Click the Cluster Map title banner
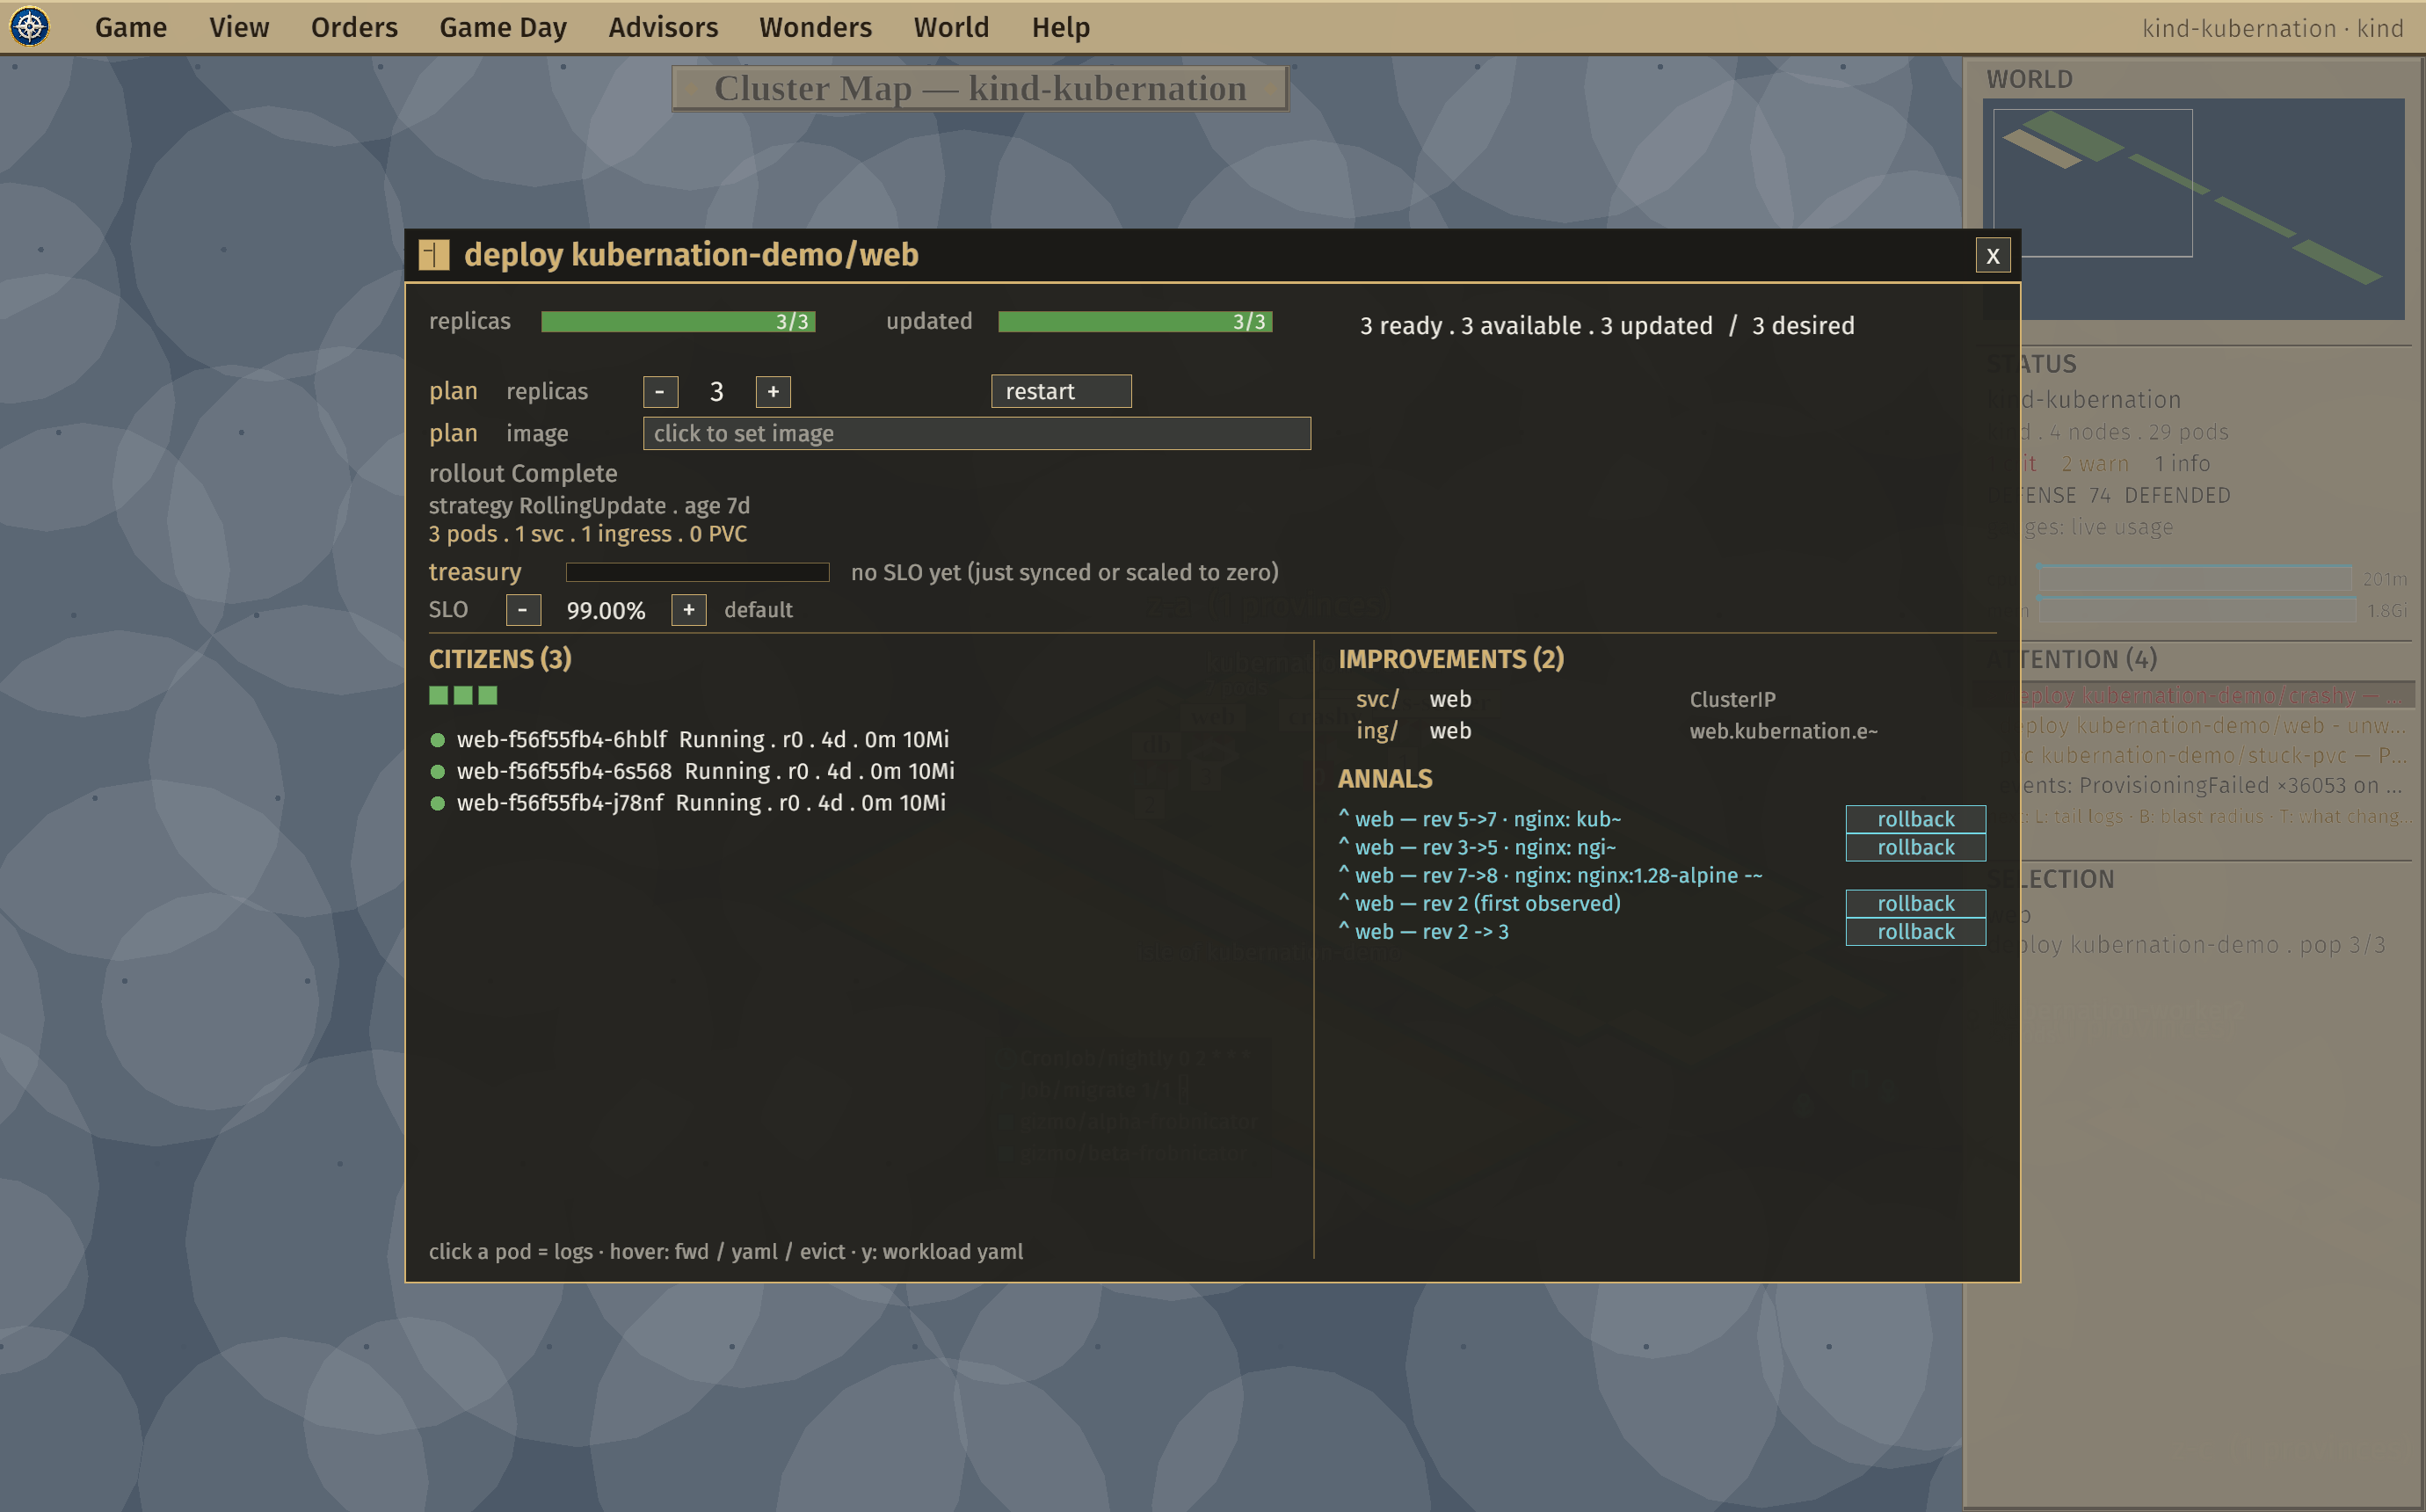 979,88
